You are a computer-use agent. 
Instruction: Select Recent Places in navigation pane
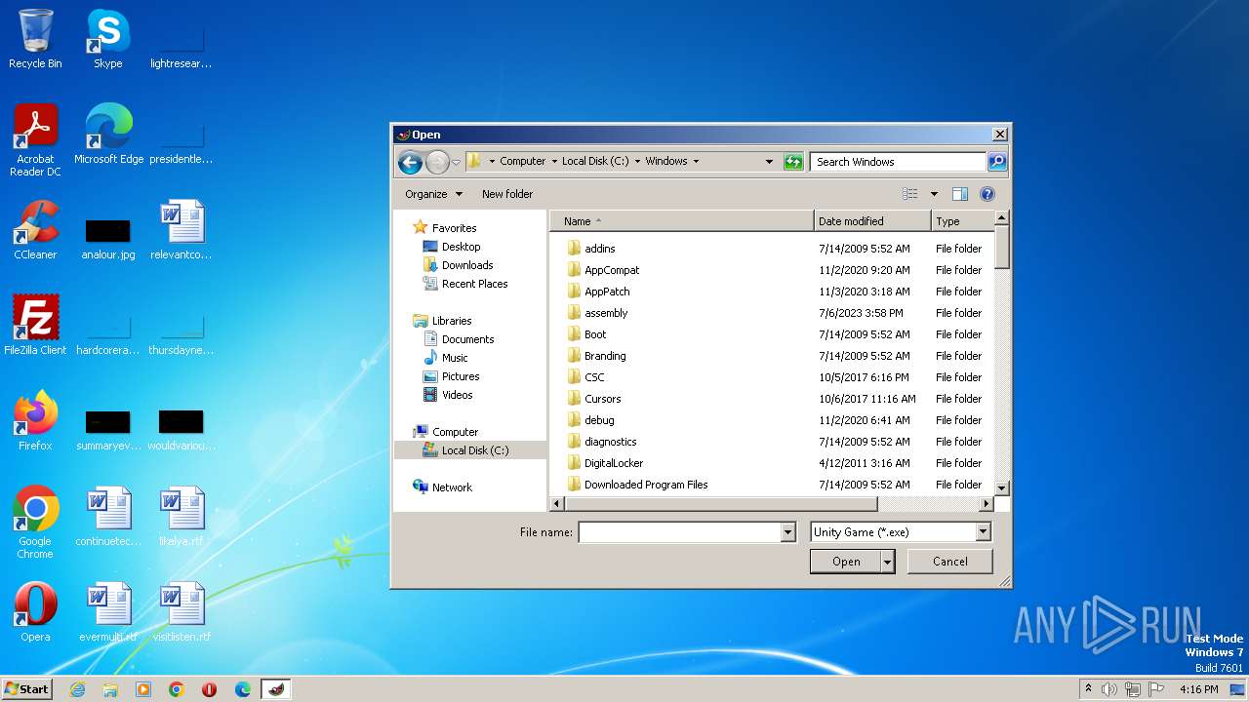pos(474,284)
